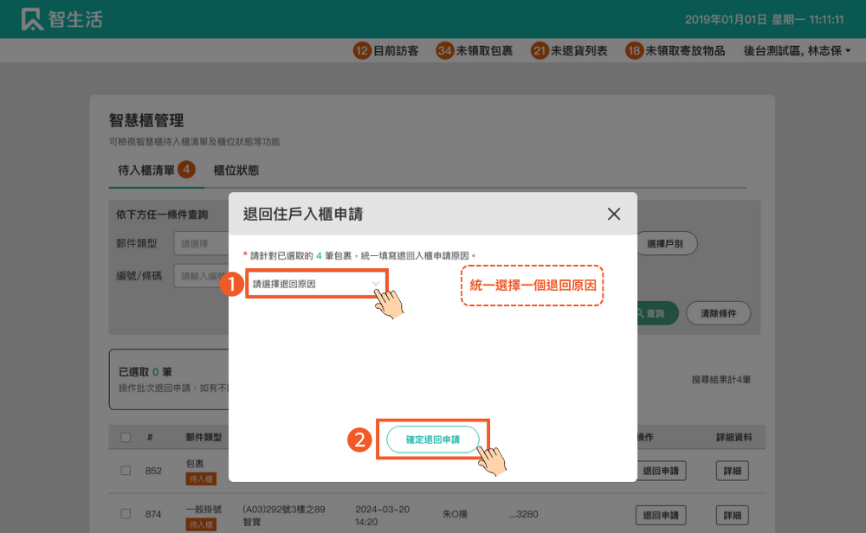866x533 pixels.
Task: Click the 選擇戶別 button
Action: (665, 244)
